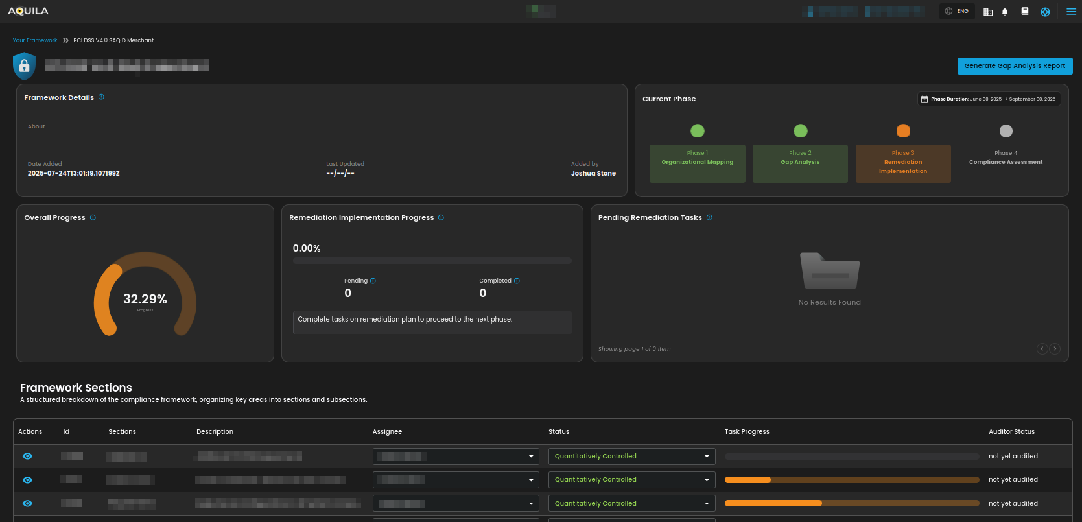Click the first row's eye view icon
This screenshot has width=1082, height=522.
click(27, 457)
